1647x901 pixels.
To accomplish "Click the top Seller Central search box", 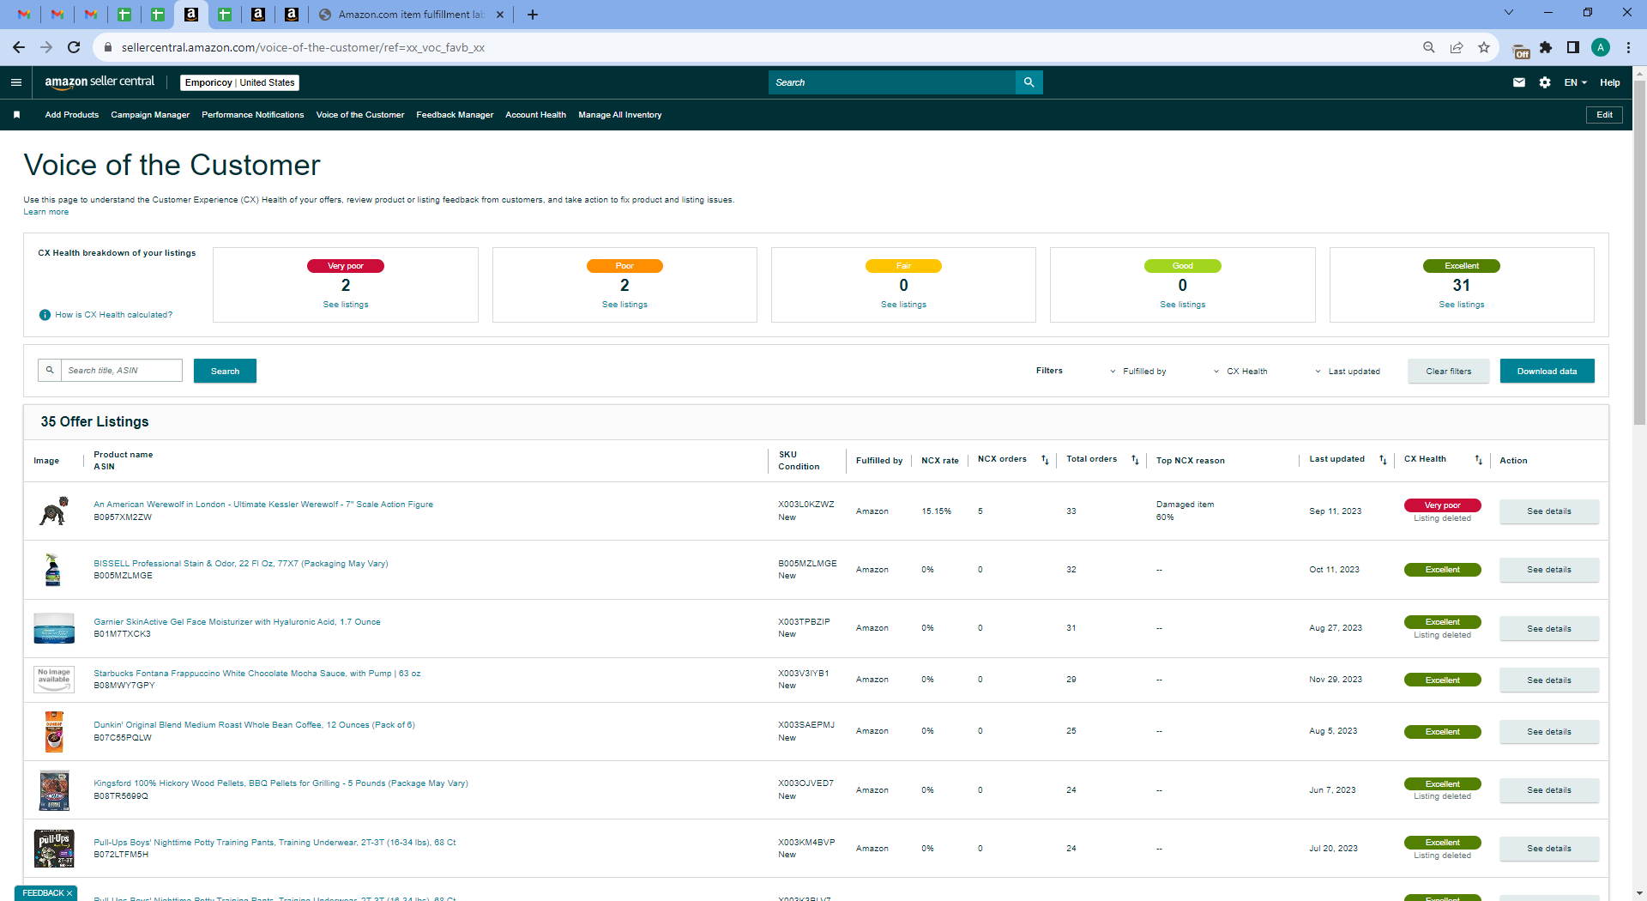I will tap(892, 82).
